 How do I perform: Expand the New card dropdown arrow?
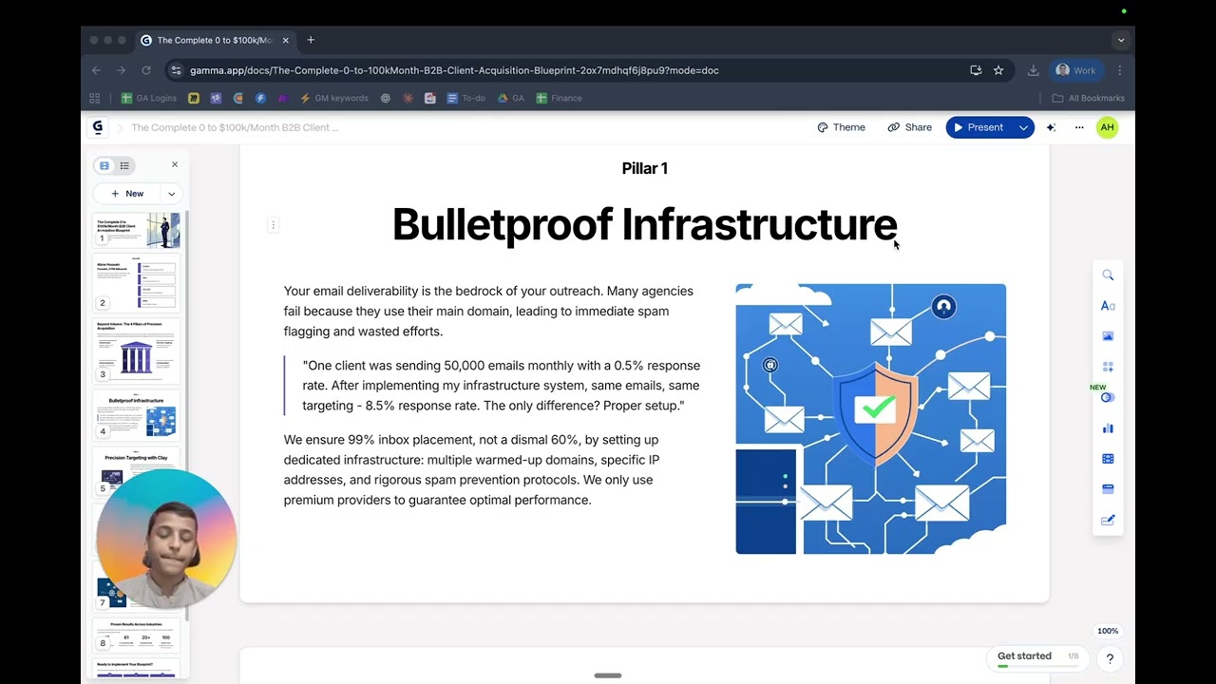tap(171, 194)
